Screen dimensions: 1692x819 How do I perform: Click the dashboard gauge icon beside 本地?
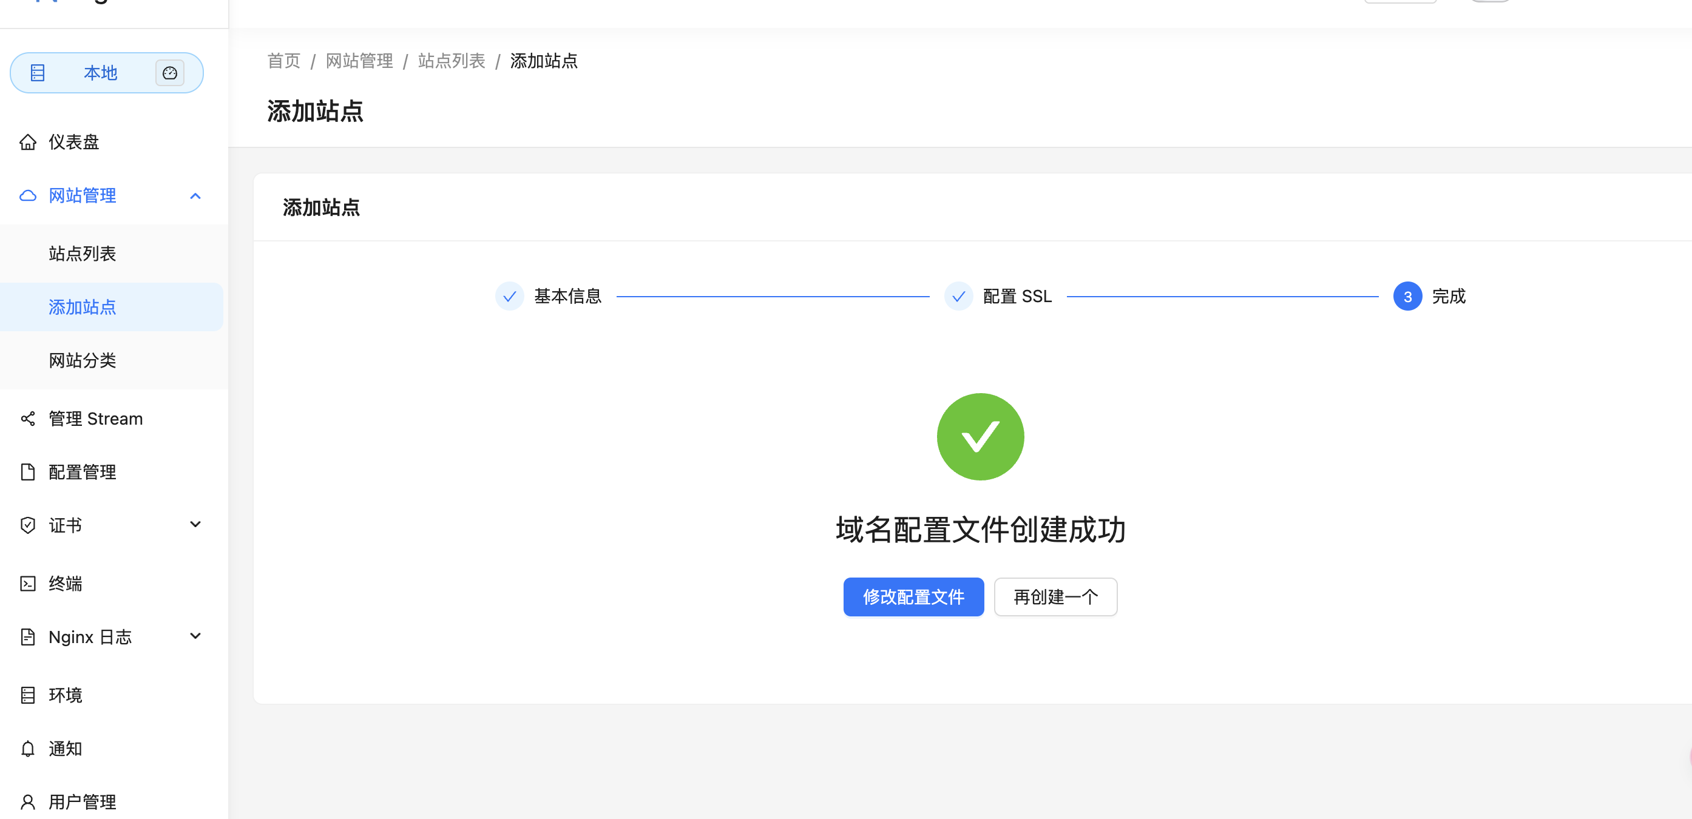(x=169, y=73)
